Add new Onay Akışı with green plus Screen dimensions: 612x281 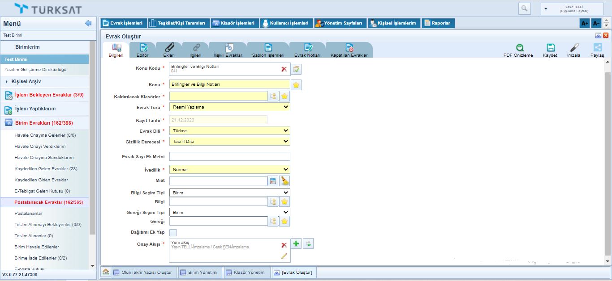[x=296, y=243]
